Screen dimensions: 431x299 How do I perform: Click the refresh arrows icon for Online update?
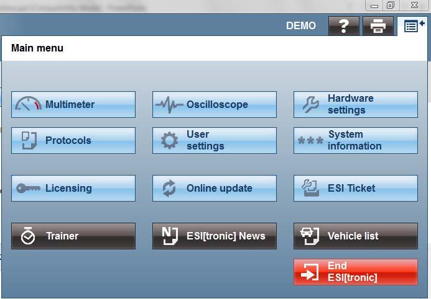point(169,189)
